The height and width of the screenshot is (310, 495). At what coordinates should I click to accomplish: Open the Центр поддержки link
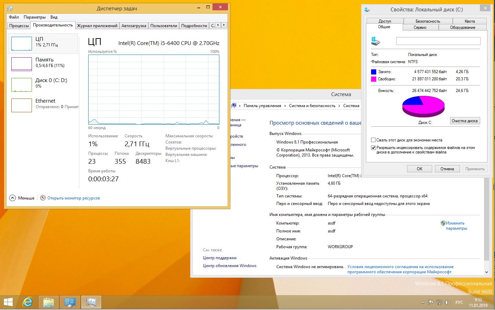pyautogui.click(x=219, y=258)
